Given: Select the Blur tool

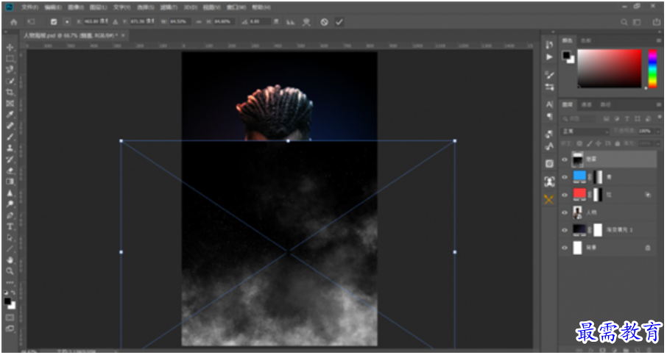Looking at the screenshot, I should [x=10, y=193].
